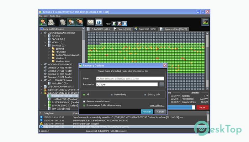The height and width of the screenshot is (142, 249).
Task: Expand the Windows 8 folder node
Action: [49, 58]
